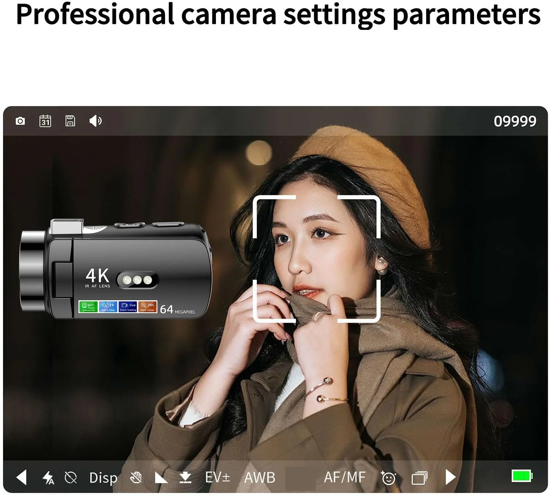Viewport: 549px width, 496px height.
Task: Tap the white face focus frame
Action: [316, 259]
